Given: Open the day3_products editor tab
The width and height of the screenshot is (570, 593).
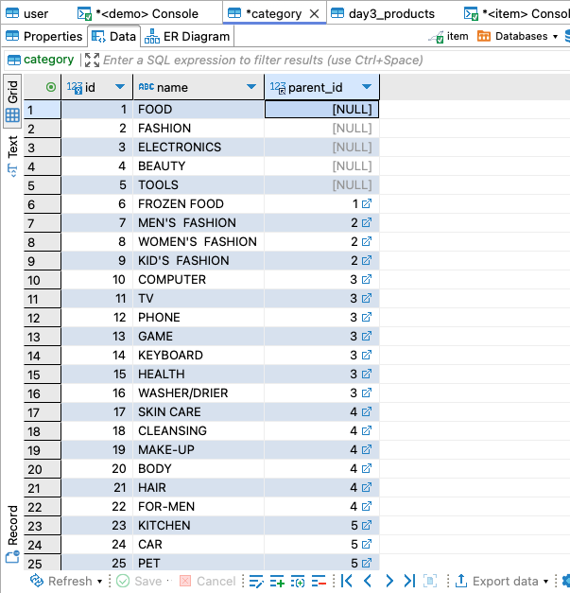Looking at the screenshot, I should coord(384,13).
